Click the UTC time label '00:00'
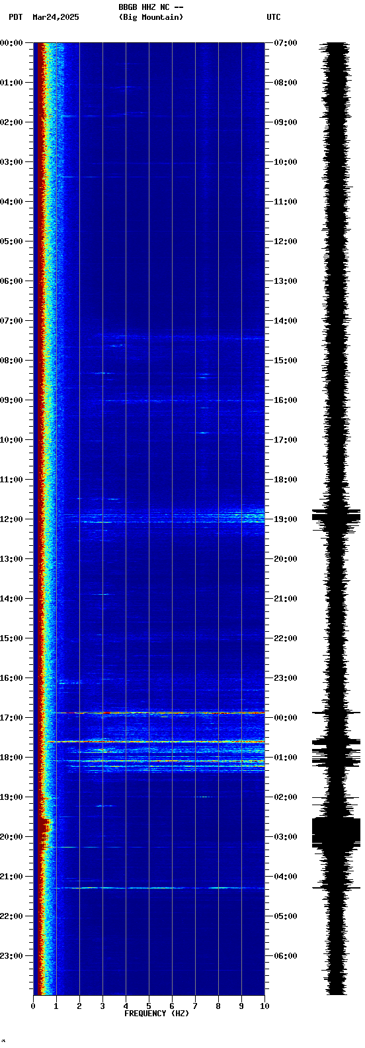The image size is (365, 1048). click(286, 718)
